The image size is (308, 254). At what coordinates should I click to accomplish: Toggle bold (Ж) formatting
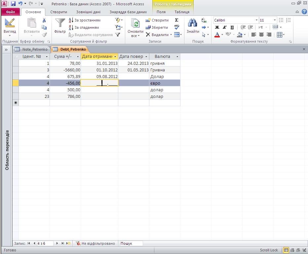(217, 27)
